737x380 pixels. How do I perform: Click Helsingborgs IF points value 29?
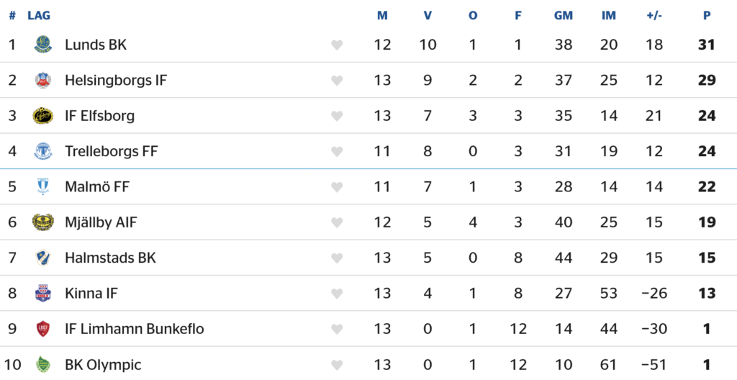pyautogui.click(x=707, y=80)
